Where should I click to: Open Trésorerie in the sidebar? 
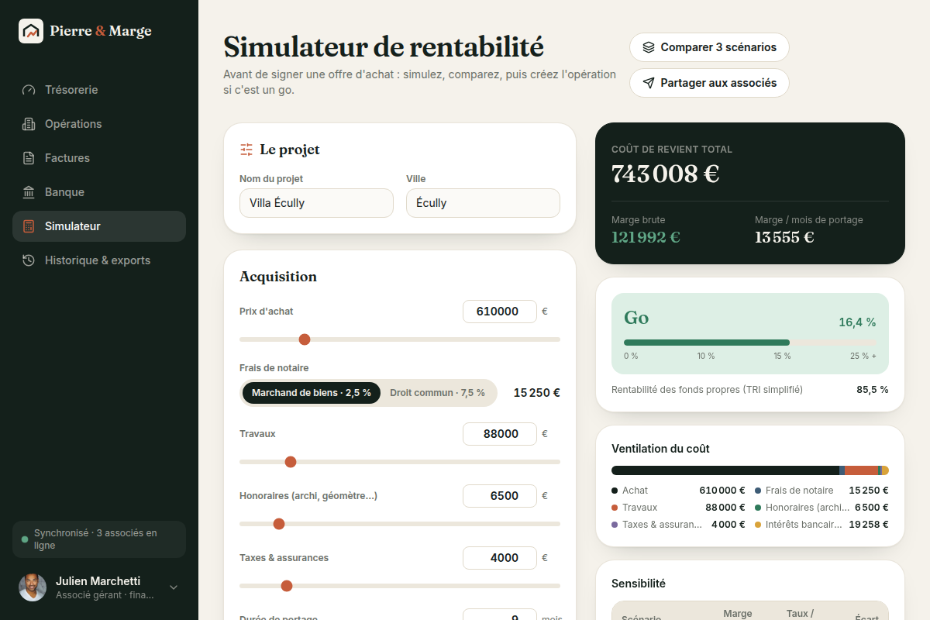point(99,90)
